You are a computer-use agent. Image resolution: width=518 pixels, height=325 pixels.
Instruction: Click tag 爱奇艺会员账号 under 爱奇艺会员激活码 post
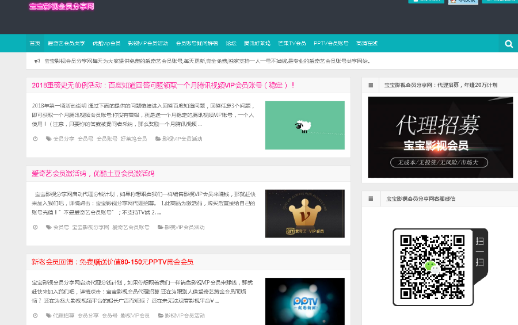click(131, 227)
